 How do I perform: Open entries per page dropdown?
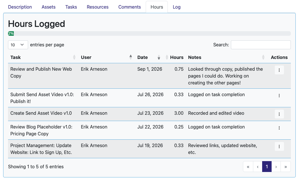pyautogui.click(x=18, y=45)
